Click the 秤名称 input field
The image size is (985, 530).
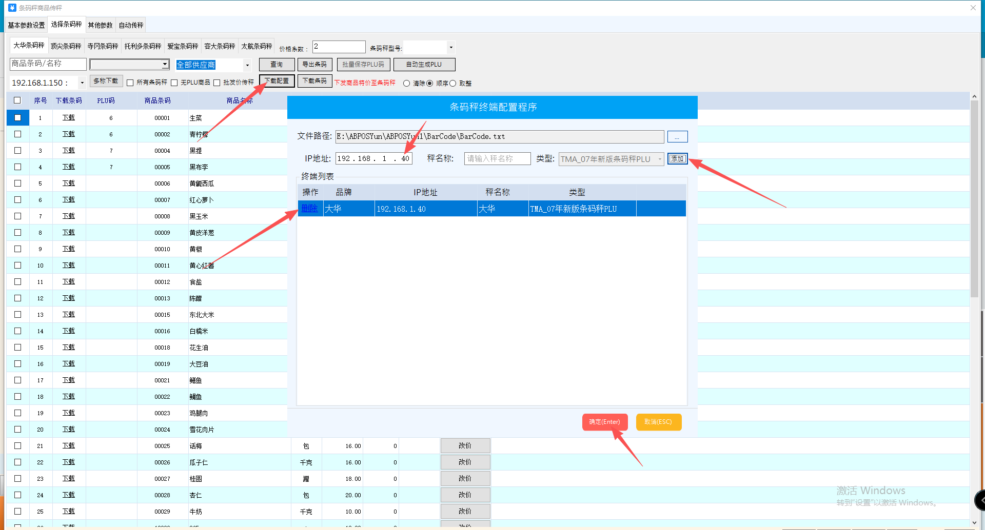point(497,159)
